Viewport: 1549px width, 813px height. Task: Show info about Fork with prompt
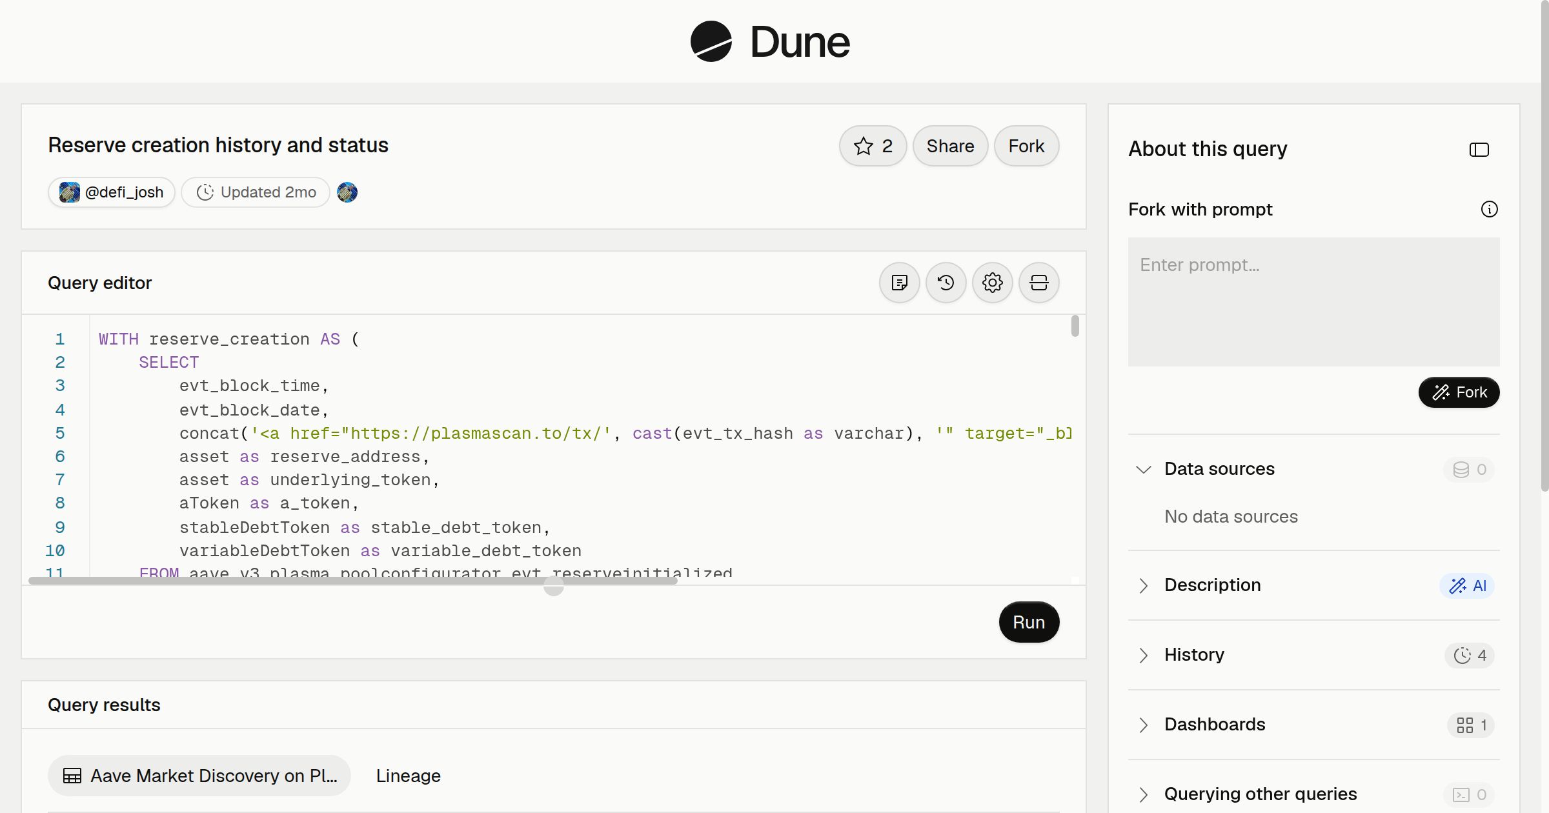1489,209
